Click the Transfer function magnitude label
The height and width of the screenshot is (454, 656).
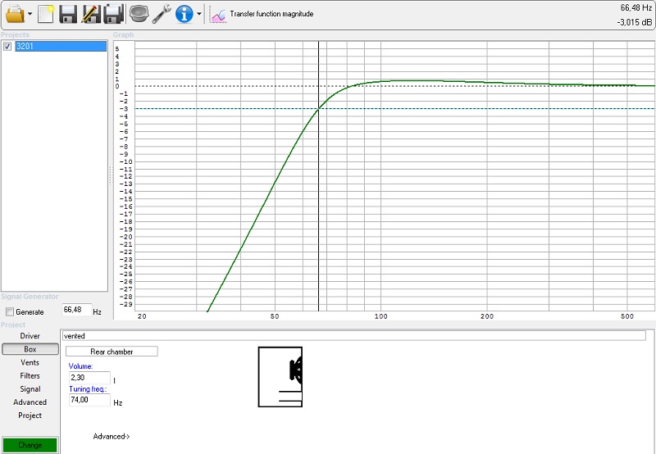[271, 14]
